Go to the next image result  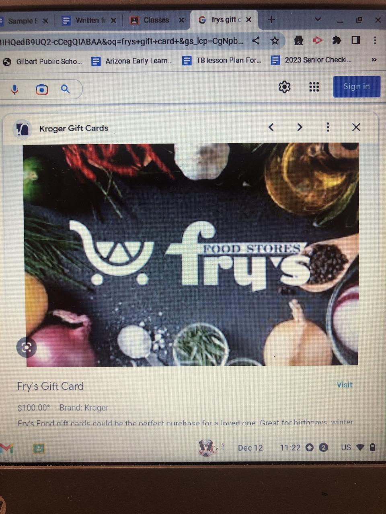coord(299,127)
